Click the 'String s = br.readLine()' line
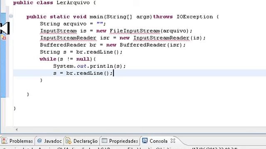This screenshot has height=149, width=266. point(81,52)
